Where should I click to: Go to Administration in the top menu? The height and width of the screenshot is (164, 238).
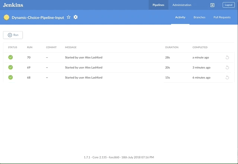182,5
